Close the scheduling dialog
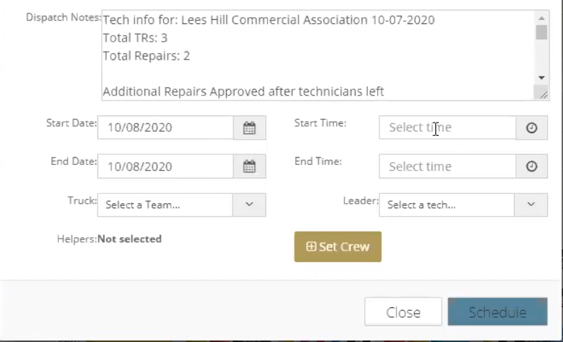This screenshot has width=563, height=342. 403,312
